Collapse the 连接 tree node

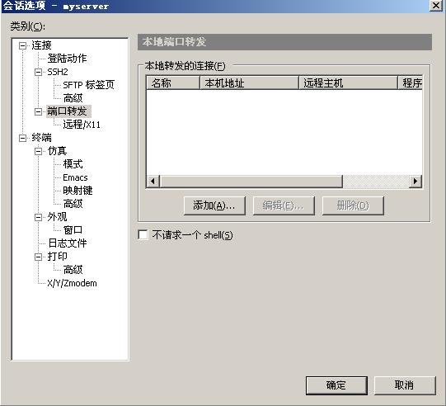coord(23,45)
